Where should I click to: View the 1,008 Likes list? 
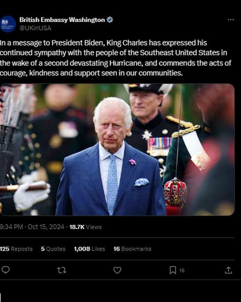click(x=90, y=249)
